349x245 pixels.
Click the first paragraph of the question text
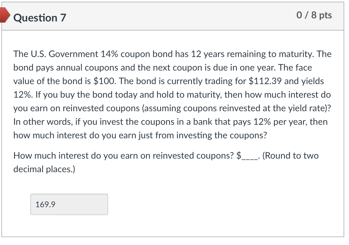[172, 95]
